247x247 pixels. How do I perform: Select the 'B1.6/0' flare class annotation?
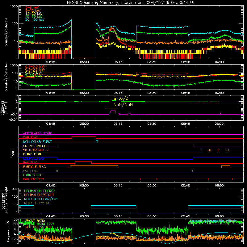(x=121, y=98)
